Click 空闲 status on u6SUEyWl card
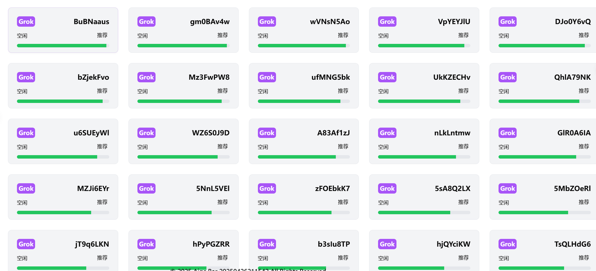This screenshot has width=596, height=271. (22, 147)
